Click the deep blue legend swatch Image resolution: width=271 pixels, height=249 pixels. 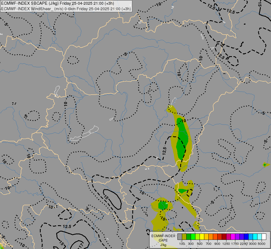coord(246,237)
